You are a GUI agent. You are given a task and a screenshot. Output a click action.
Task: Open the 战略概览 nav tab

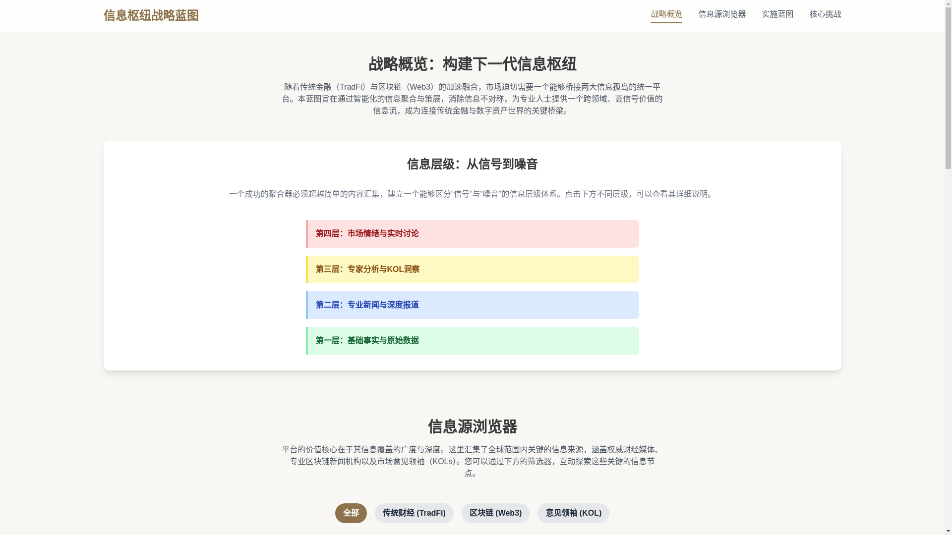point(666,14)
